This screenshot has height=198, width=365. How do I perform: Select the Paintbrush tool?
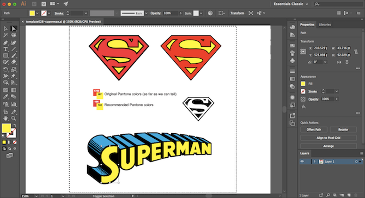[x=14, y=56]
